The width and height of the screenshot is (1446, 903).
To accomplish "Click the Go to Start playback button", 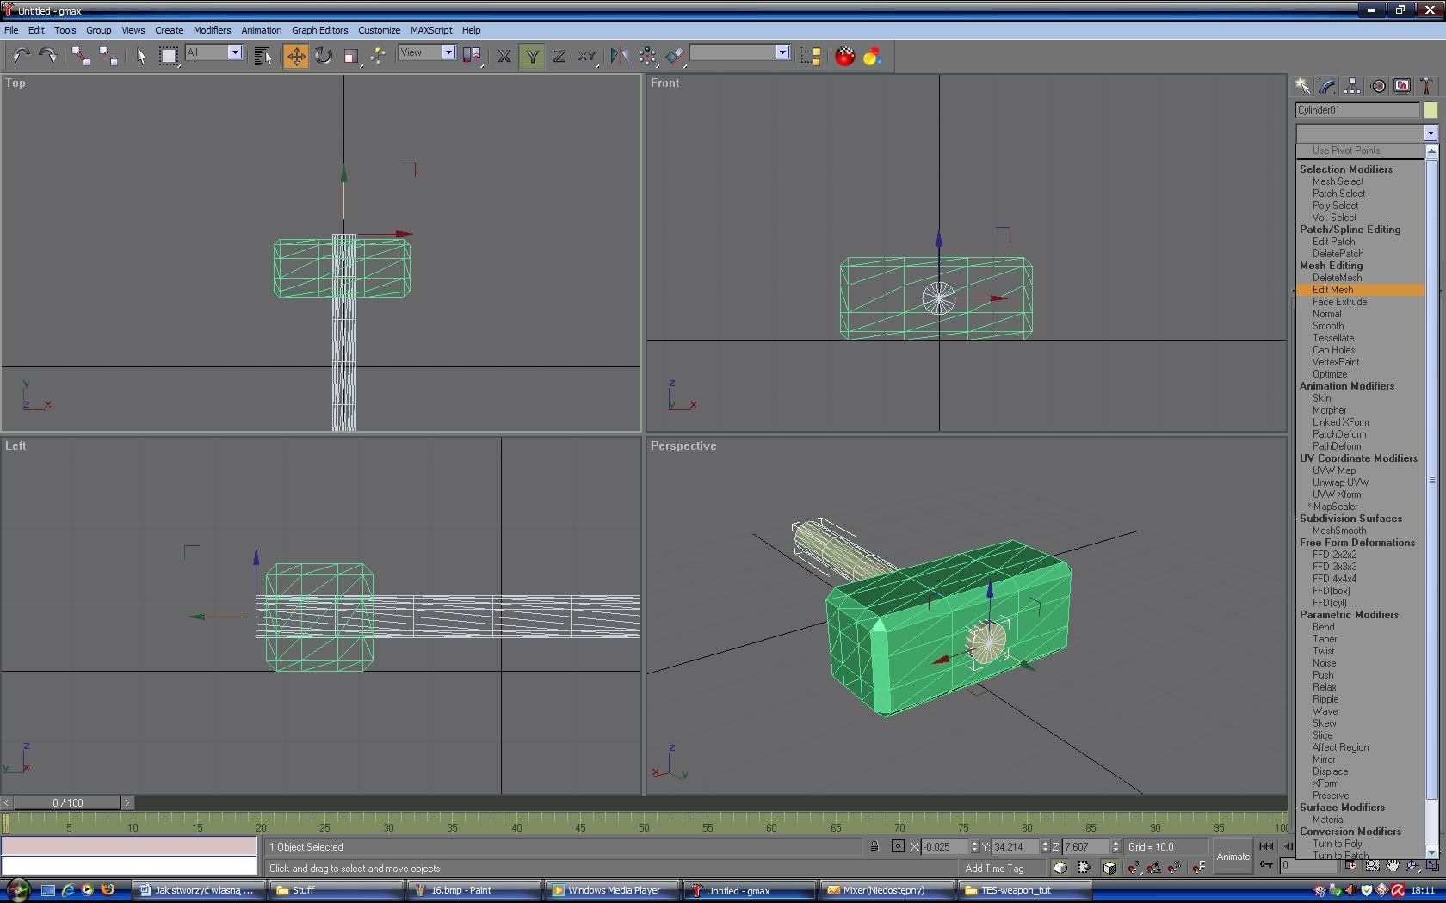I will [1266, 846].
